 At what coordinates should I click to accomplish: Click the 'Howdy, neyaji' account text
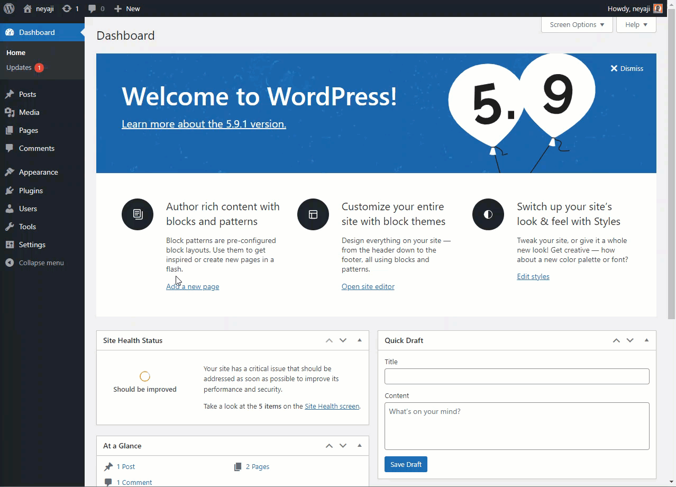pyautogui.click(x=629, y=8)
